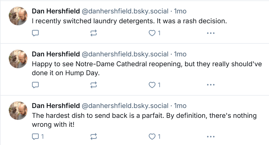Reply to the laundry detergents post
The width and height of the screenshot is (269, 145).
click(x=35, y=33)
